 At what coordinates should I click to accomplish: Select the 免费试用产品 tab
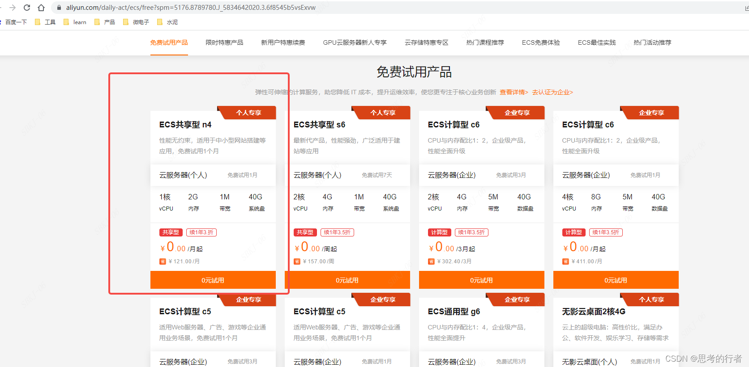click(x=169, y=42)
